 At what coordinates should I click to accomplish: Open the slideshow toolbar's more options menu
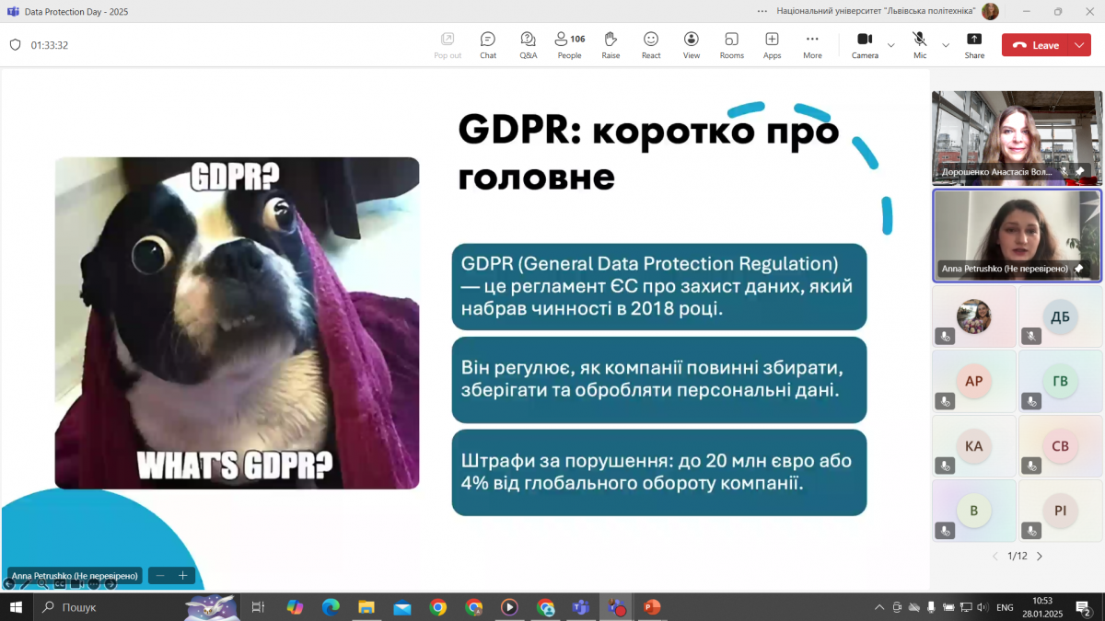94,582
